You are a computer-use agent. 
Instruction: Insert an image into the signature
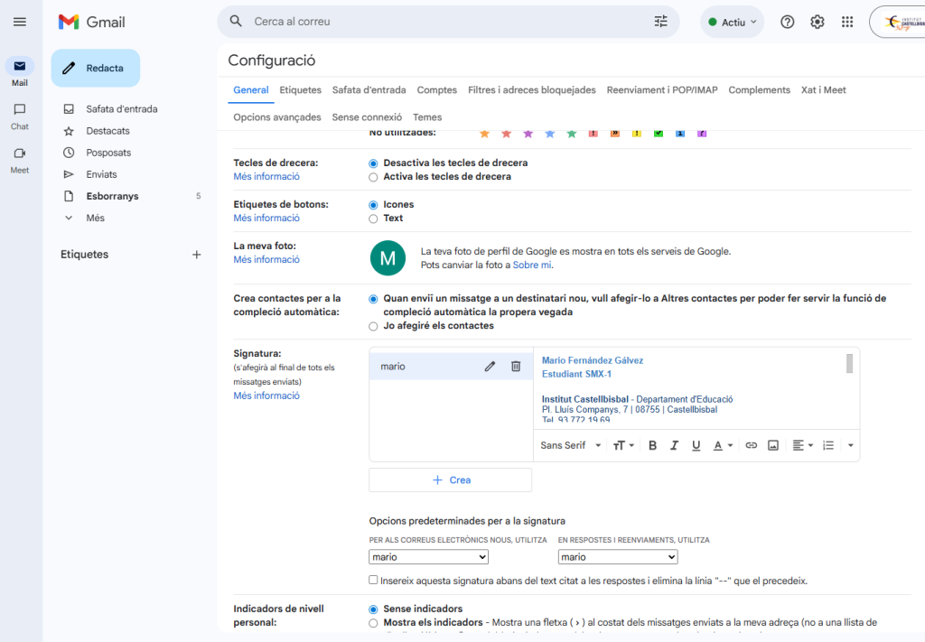(773, 445)
